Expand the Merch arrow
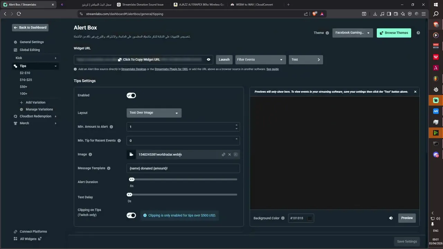This screenshot has width=443, height=249. coord(55,123)
